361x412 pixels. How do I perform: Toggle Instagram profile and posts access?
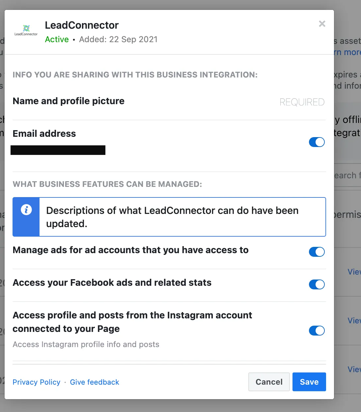(x=317, y=331)
